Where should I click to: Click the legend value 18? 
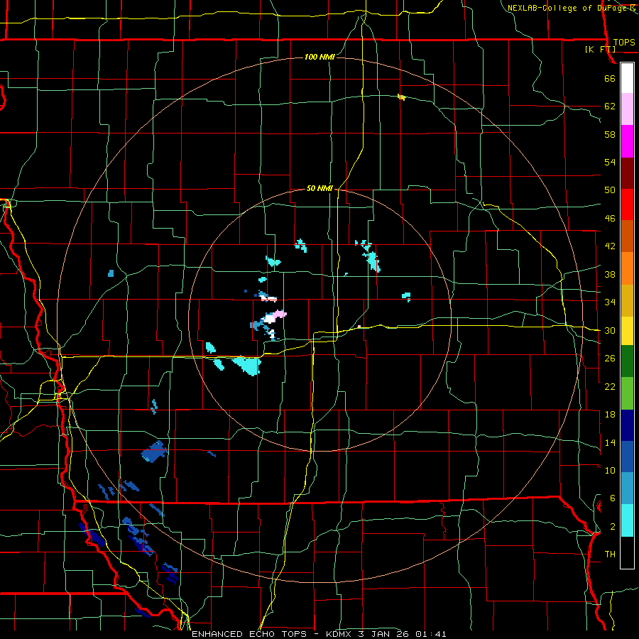click(x=610, y=415)
